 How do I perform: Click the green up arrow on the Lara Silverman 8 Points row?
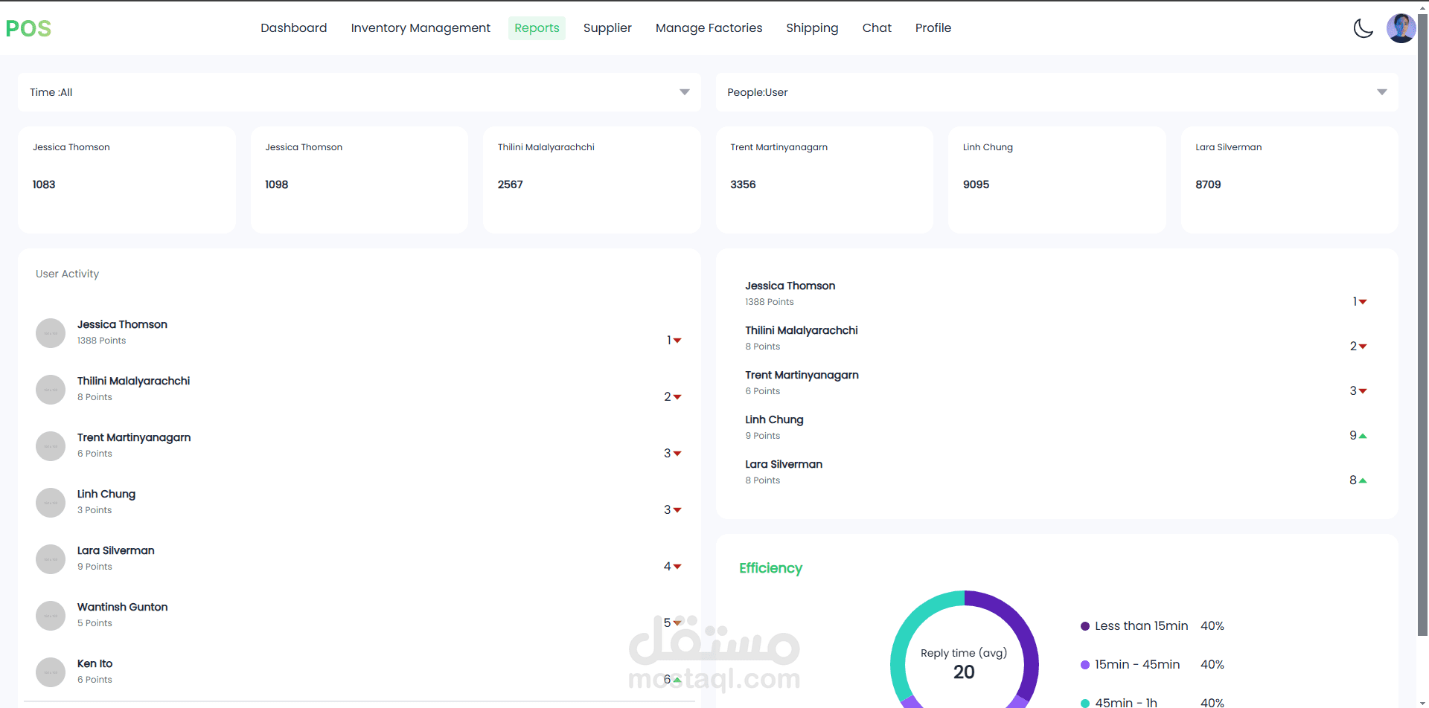click(1363, 480)
